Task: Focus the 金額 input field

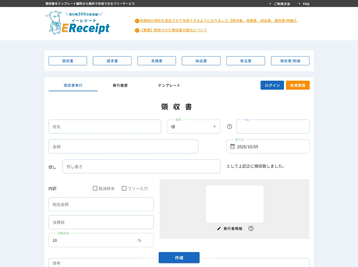Action: (x=124, y=146)
